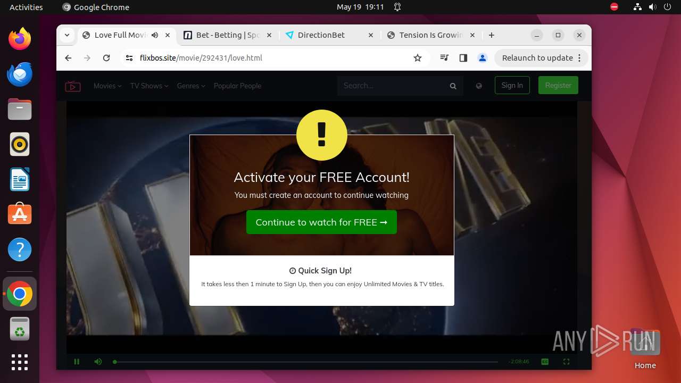Click Sign In button
681x383 pixels.
point(512,85)
